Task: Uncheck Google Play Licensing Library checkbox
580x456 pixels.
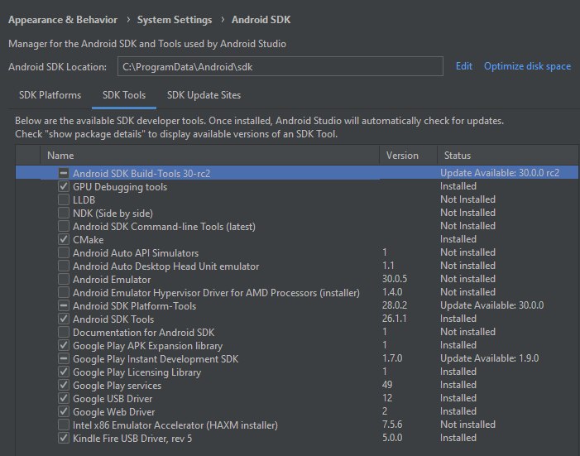Action: (64, 372)
